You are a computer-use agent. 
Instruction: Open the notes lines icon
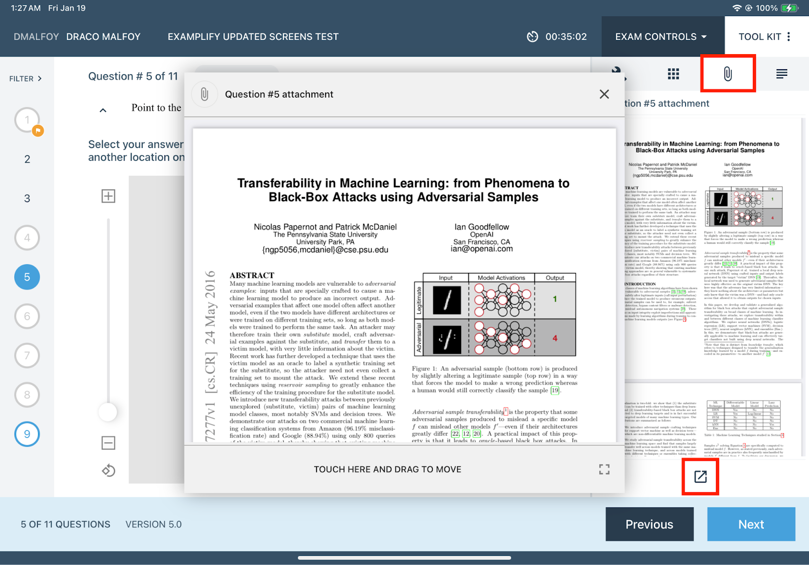782,74
